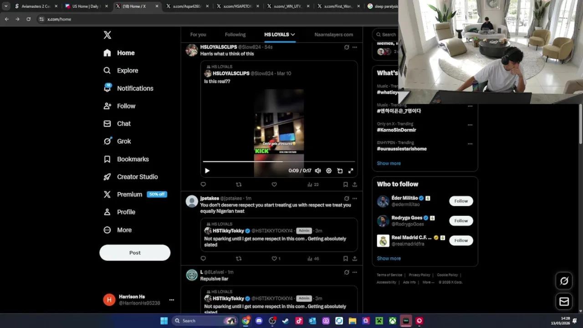Open Profile in the sidebar

coord(119,212)
